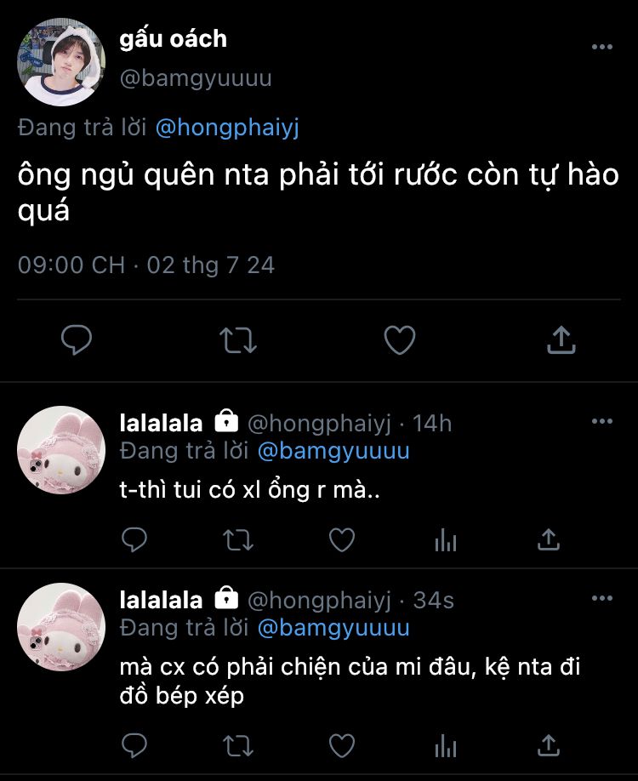Open gấu oách profile picture
This screenshot has height=781, width=638.
(x=61, y=62)
